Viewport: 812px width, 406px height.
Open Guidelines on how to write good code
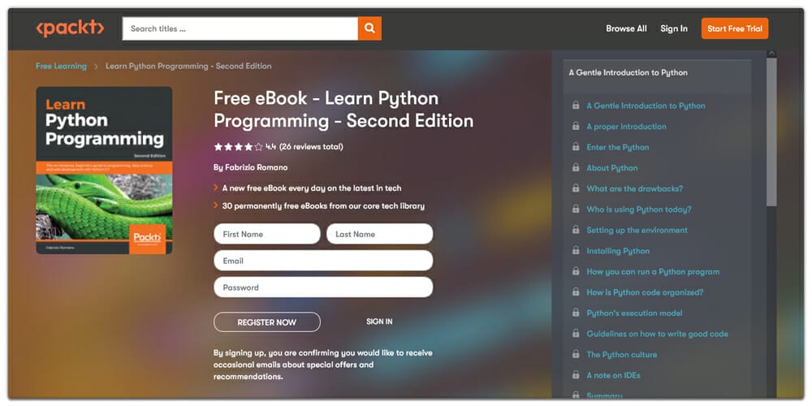pos(657,334)
